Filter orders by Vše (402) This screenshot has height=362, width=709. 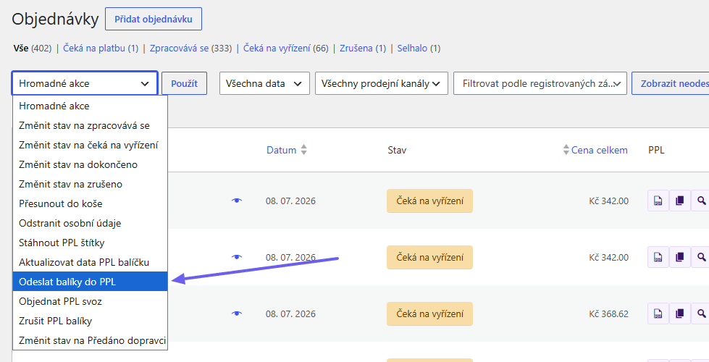[x=32, y=48]
